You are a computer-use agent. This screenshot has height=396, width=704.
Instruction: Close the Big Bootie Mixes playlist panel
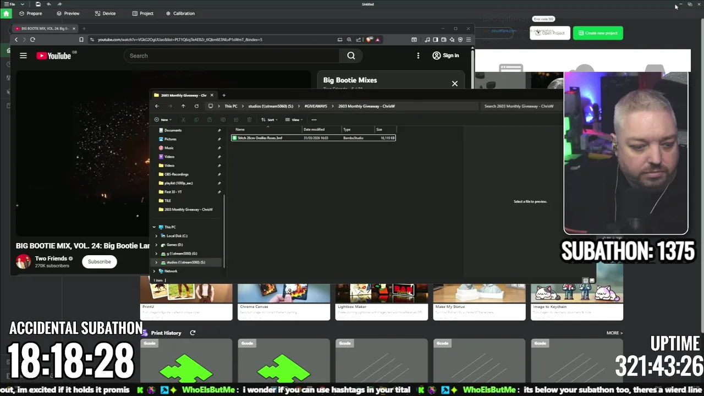tap(454, 84)
